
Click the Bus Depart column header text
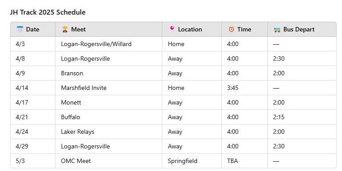299,29
